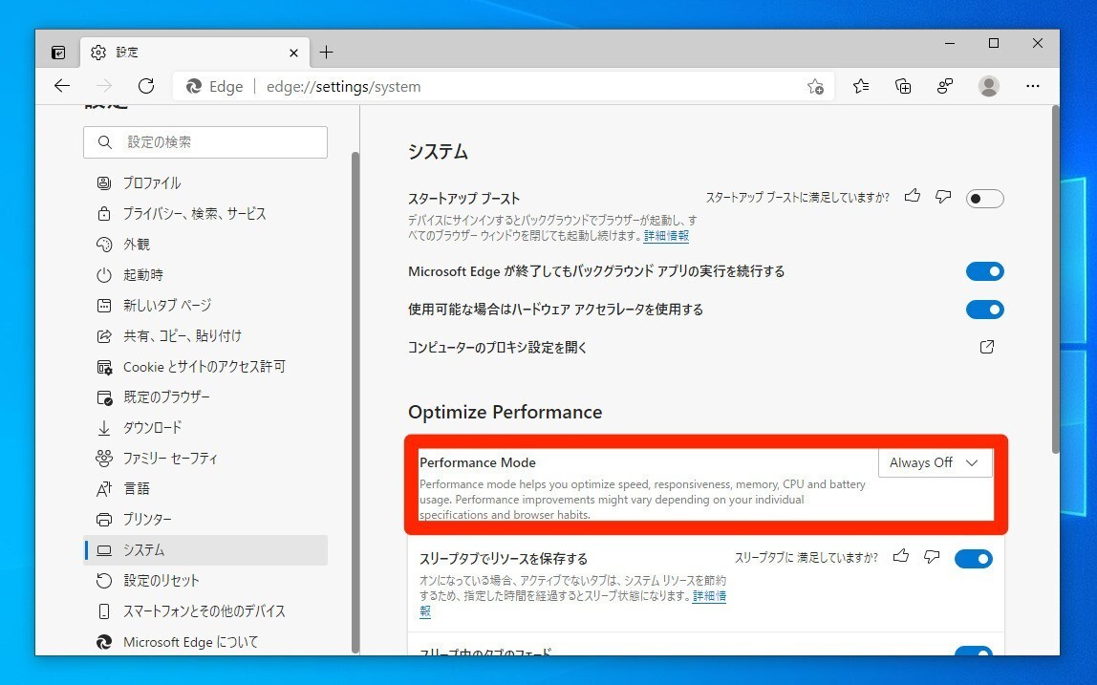Open a new tab with the plus button
1097x685 pixels.
pyautogui.click(x=326, y=52)
